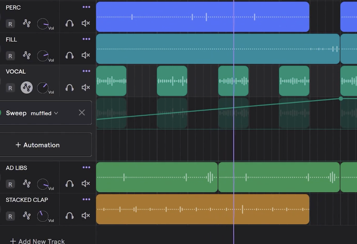Arm the AD LIBS track for recording

tap(10, 184)
